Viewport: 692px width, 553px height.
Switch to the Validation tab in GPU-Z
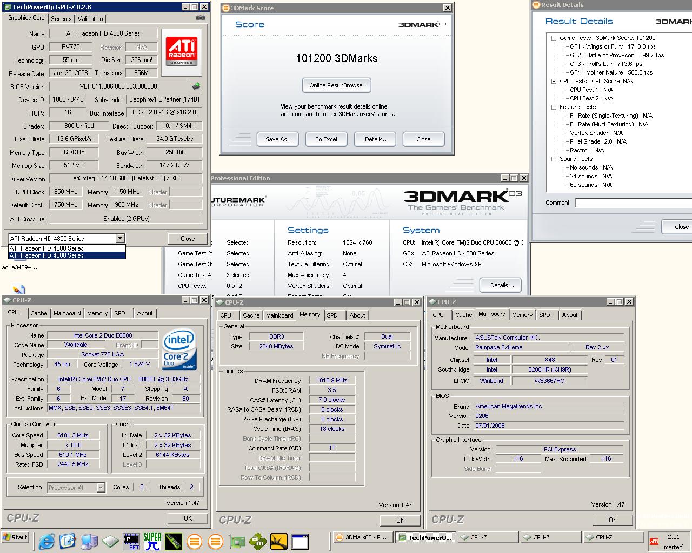(90, 18)
